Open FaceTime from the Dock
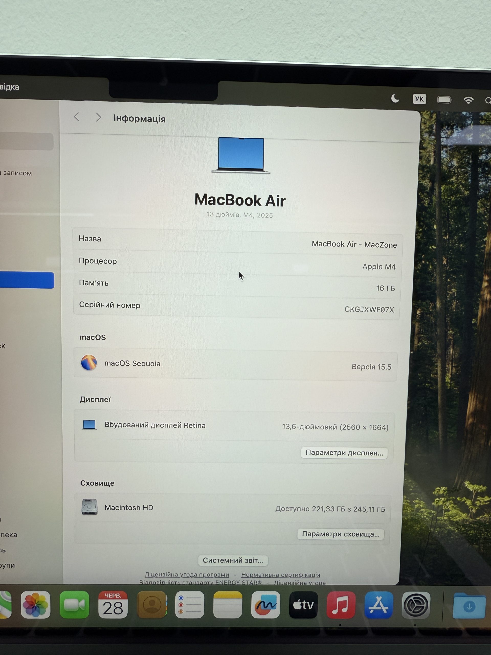491x655 pixels. (x=74, y=604)
